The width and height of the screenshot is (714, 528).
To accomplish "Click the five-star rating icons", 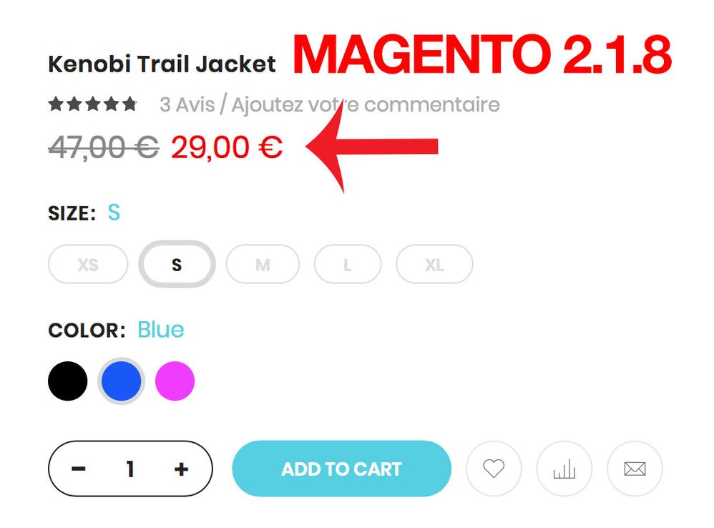I will (x=93, y=104).
